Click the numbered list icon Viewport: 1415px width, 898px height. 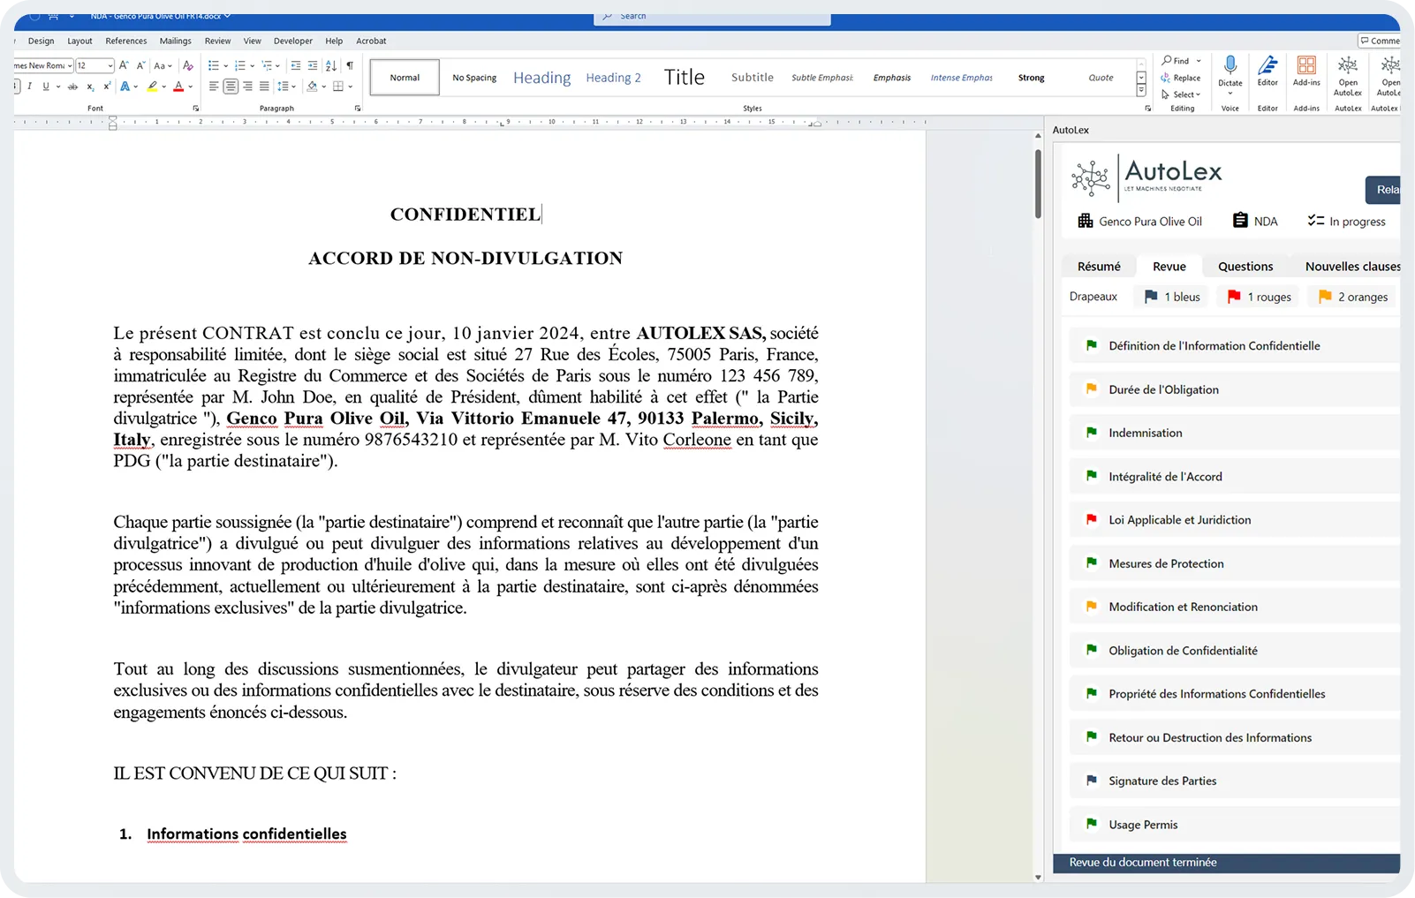pos(239,65)
